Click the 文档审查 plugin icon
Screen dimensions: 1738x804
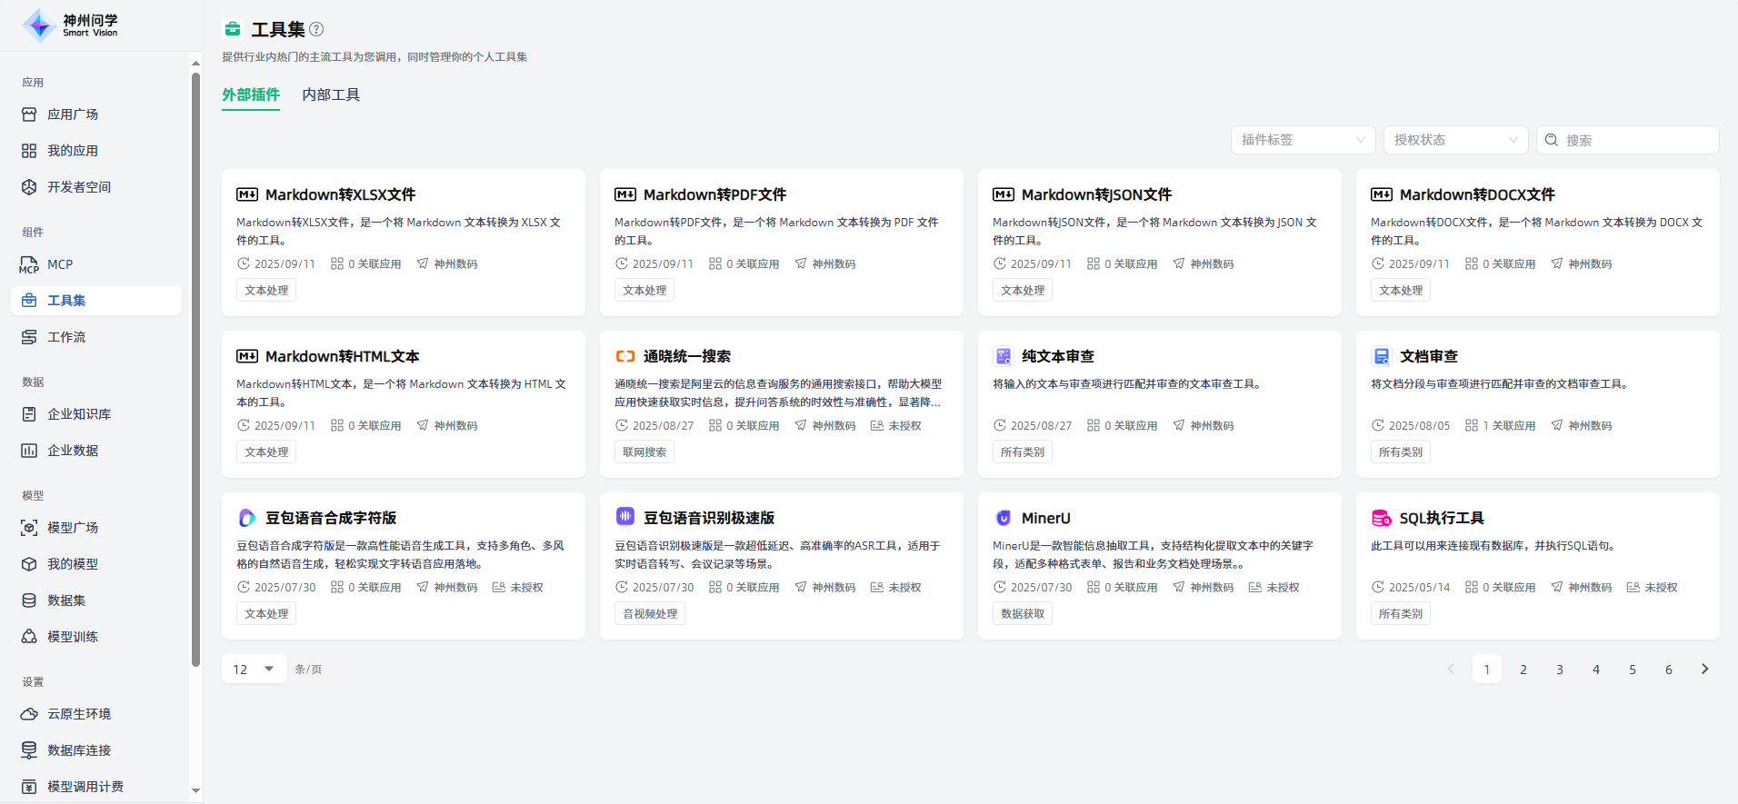tap(1381, 356)
